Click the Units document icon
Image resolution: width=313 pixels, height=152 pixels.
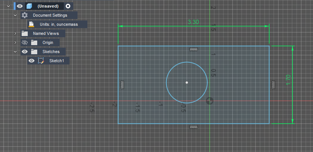click(x=32, y=24)
